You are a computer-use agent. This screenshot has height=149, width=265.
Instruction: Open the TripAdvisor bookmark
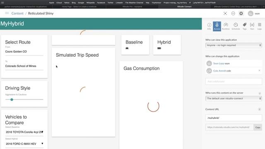tap(157, 3)
